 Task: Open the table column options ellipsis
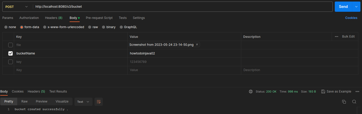(x=337, y=37)
